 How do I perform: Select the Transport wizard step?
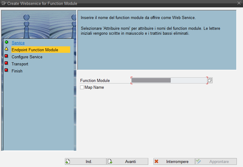pyautogui.click(x=20, y=64)
